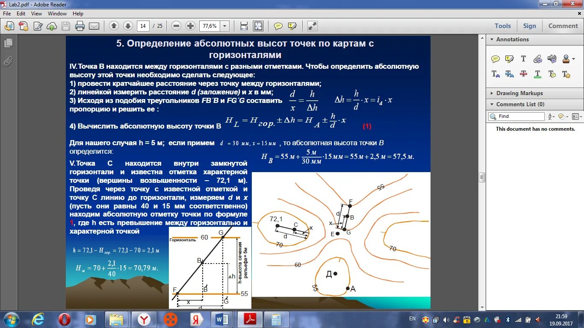
Task: Click the Save floppy disk icon
Action: click(65, 26)
